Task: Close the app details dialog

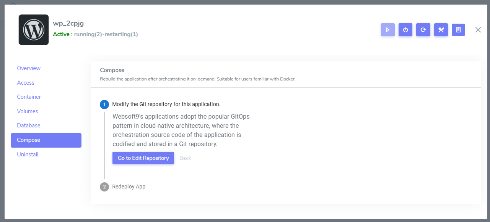Action: [478, 30]
